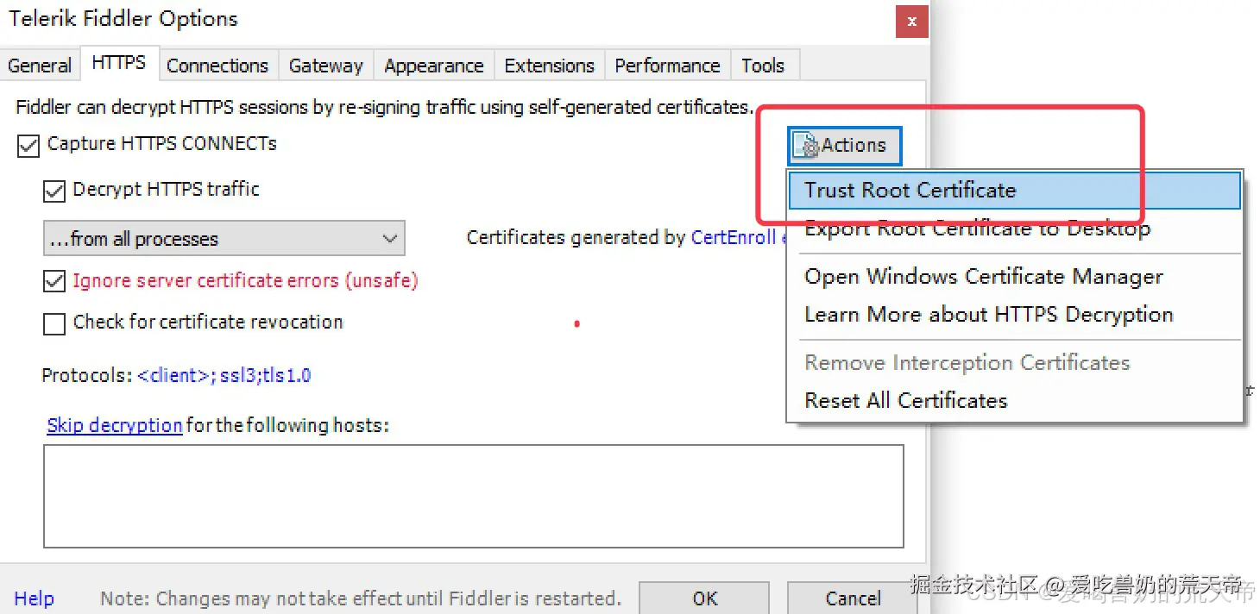Open the Appearance tab
The image size is (1260, 614).
(434, 66)
